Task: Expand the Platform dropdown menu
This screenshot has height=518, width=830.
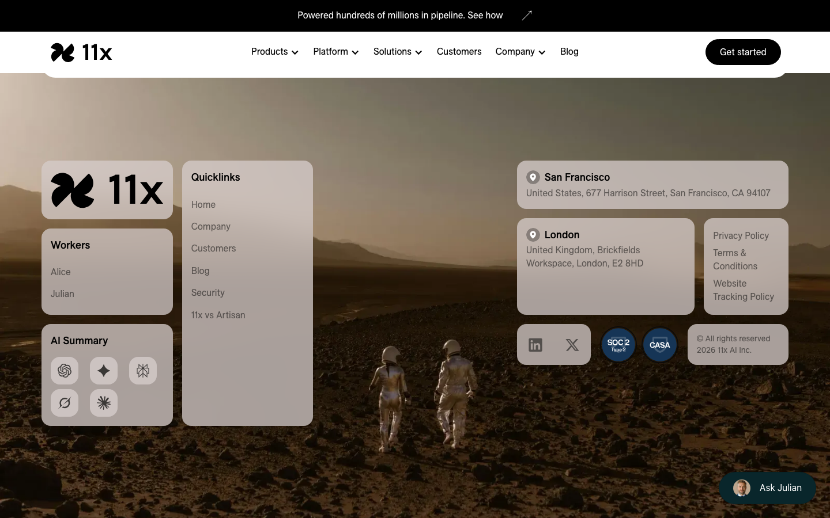Action: point(336,52)
